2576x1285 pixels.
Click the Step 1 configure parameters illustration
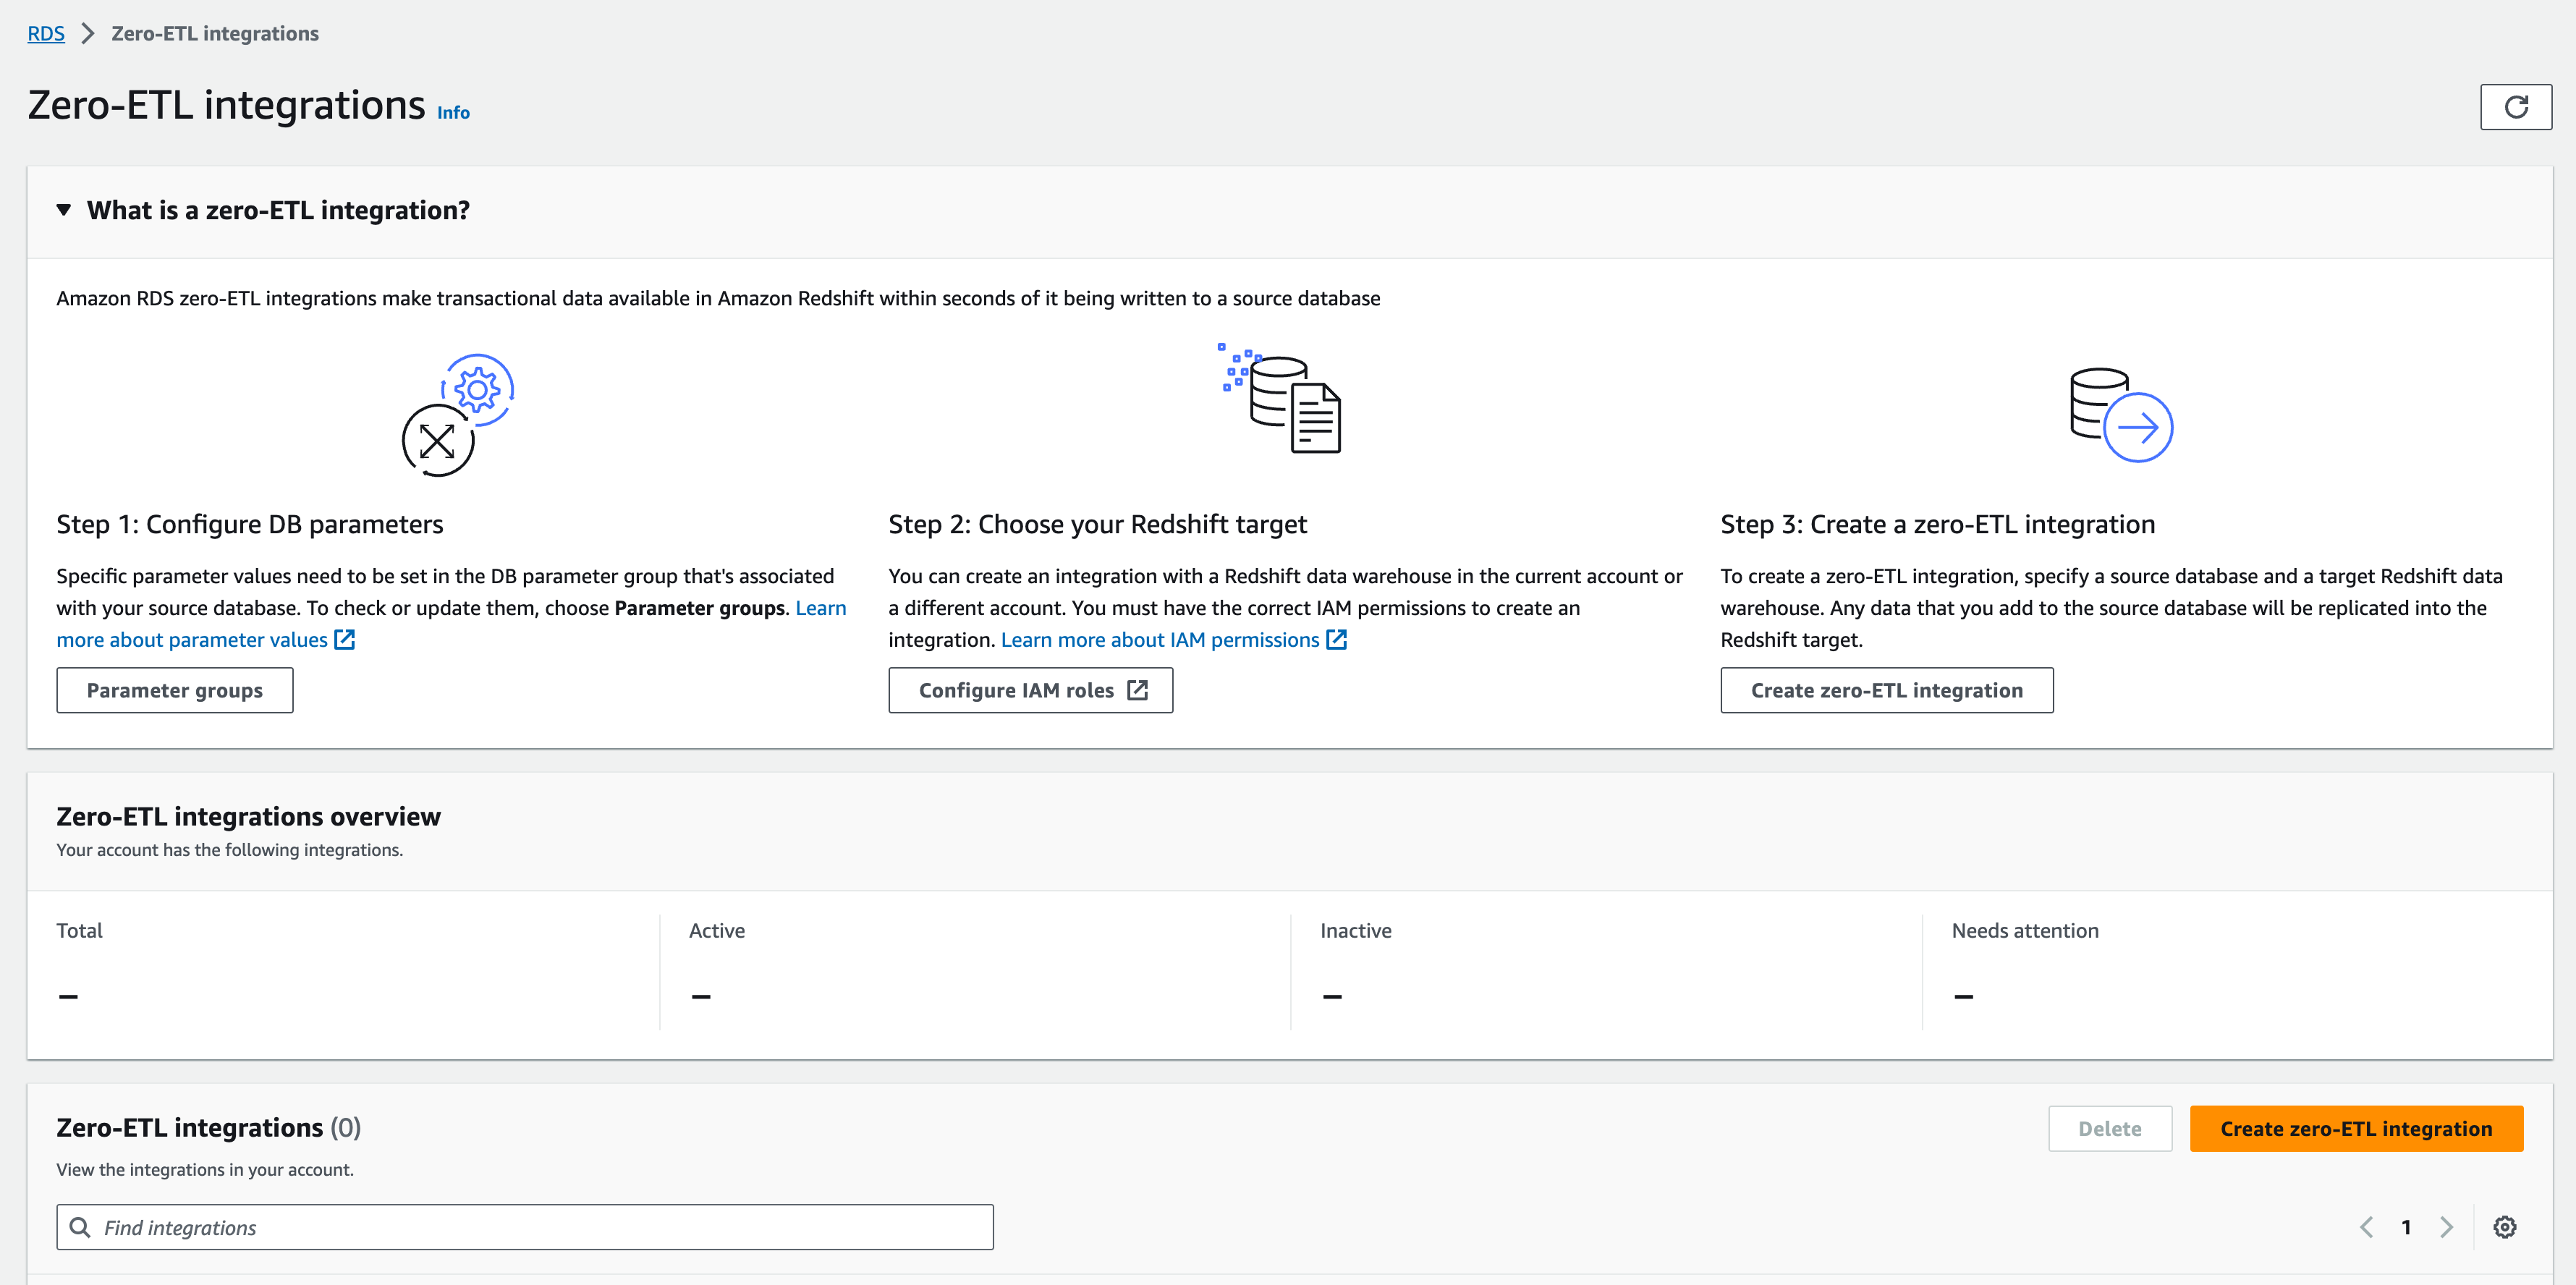coord(458,415)
